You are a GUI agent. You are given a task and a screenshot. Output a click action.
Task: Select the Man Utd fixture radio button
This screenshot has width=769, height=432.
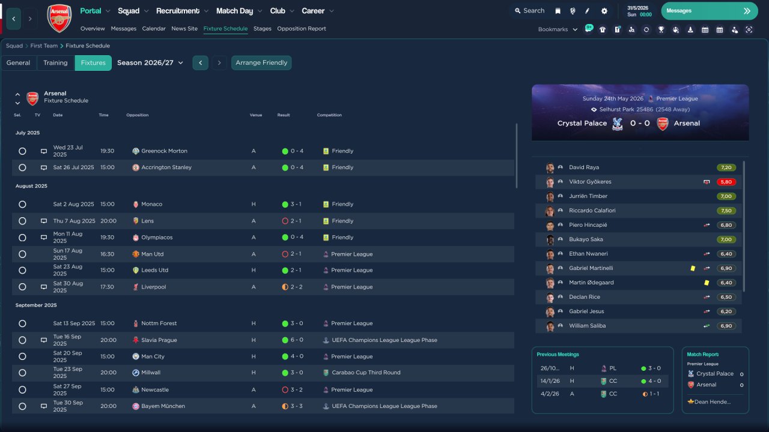click(22, 254)
